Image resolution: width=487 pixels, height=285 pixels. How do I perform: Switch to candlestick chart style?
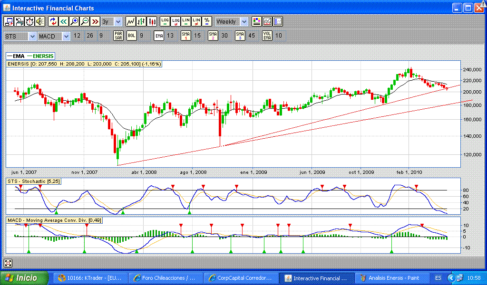(x=152, y=21)
